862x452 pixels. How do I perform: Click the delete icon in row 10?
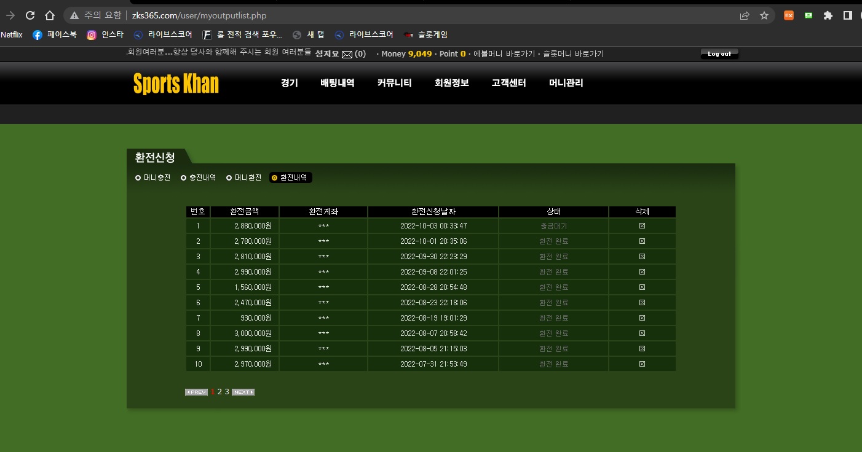click(x=642, y=364)
